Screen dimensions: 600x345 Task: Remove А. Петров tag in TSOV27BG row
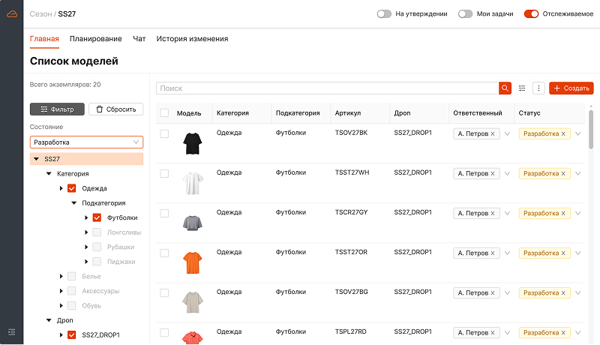pyautogui.click(x=493, y=293)
